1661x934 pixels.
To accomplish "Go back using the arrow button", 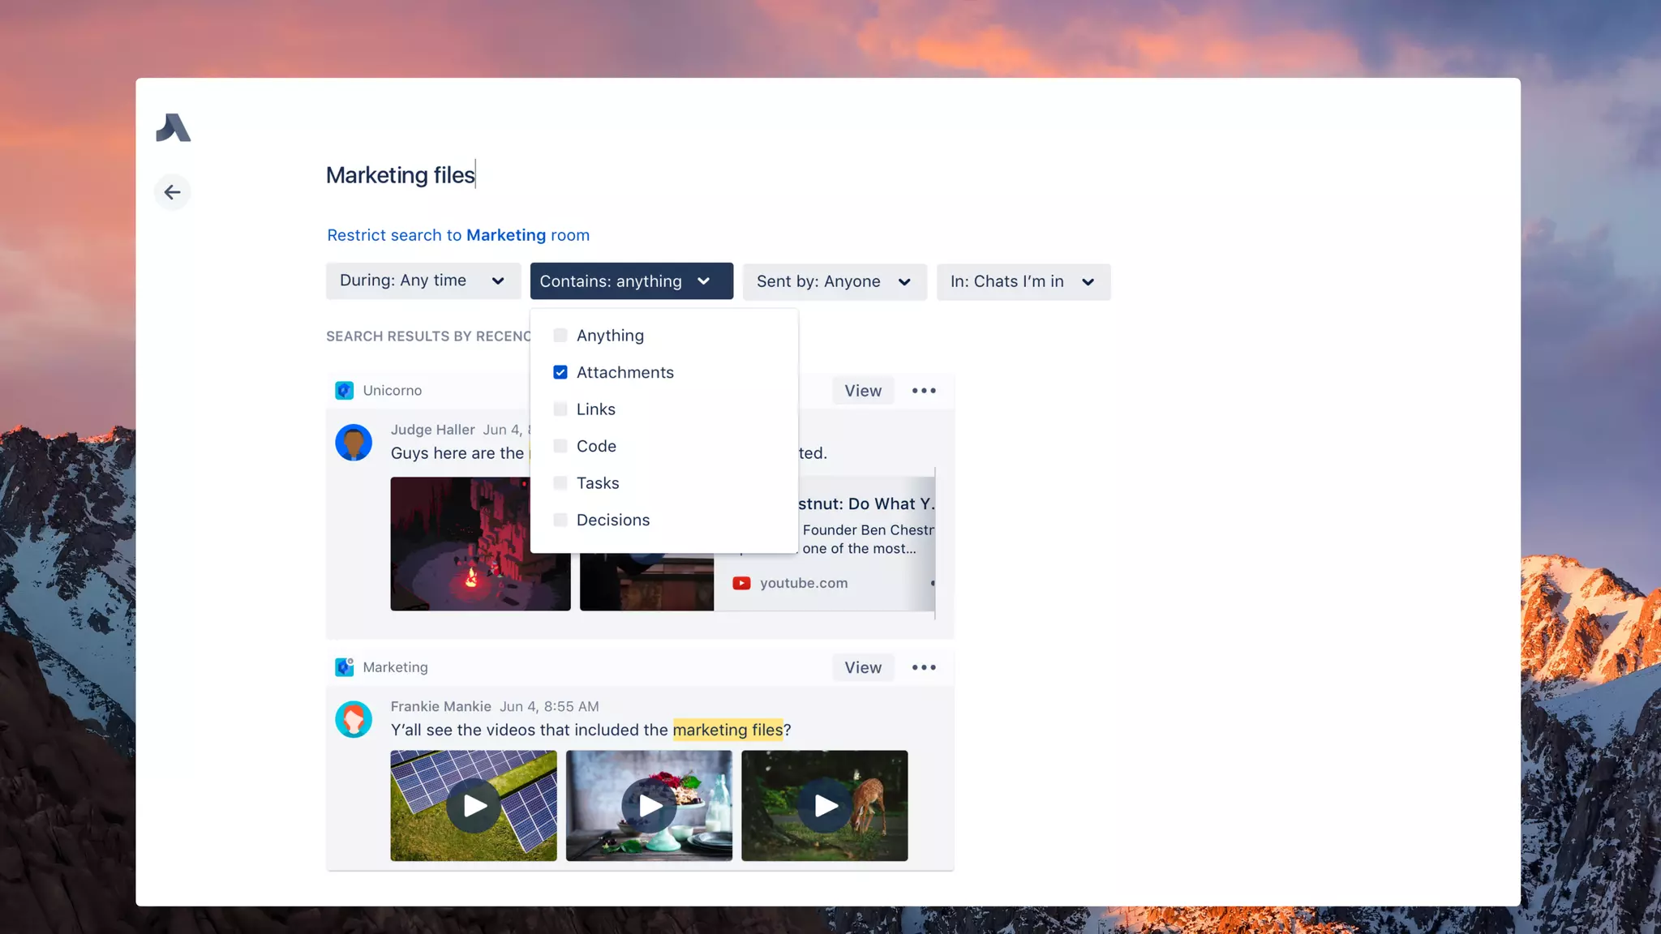I will point(172,192).
